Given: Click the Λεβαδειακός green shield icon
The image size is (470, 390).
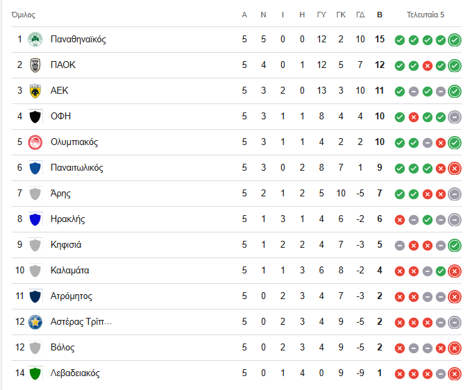Looking at the screenshot, I should pos(35,373).
